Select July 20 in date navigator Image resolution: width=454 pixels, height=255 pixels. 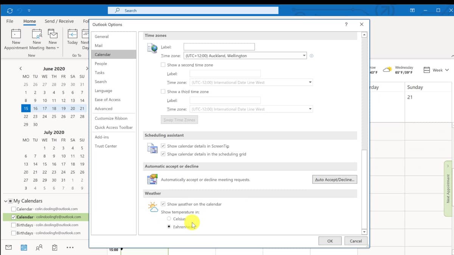(x=26, y=172)
